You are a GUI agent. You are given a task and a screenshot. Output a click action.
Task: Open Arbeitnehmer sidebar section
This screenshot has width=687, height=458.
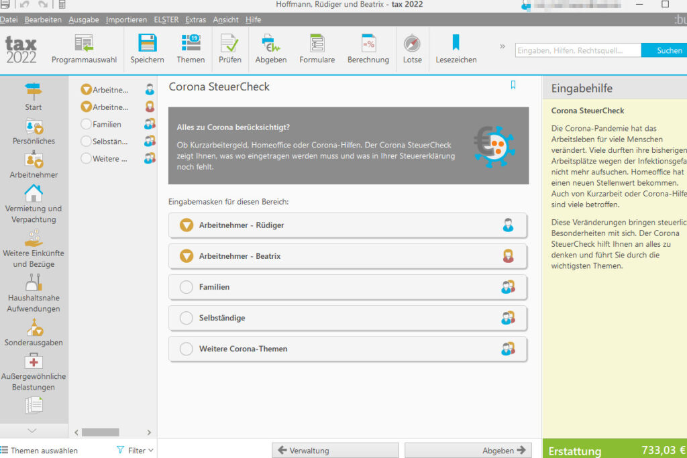tap(34, 165)
